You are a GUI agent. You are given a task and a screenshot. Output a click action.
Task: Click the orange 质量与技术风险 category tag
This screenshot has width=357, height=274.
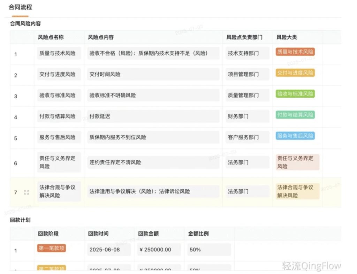coord(295,52)
